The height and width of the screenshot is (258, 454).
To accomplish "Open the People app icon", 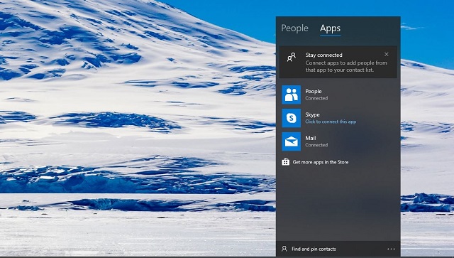I will tap(292, 95).
